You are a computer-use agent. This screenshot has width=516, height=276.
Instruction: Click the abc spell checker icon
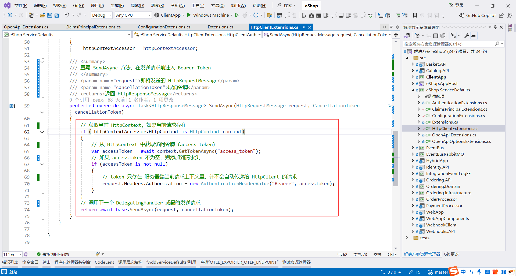click(371, 15)
